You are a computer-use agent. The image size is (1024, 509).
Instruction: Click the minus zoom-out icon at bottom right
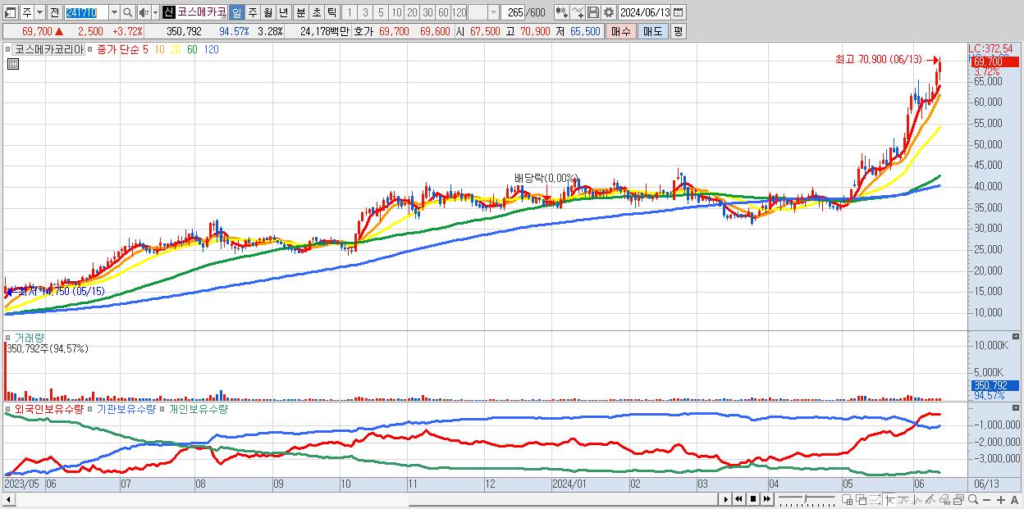pyautogui.click(x=987, y=500)
